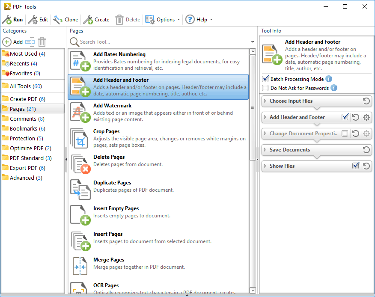
Task: Select the Merge Pages tool icon
Action: (x=80, y=266)
